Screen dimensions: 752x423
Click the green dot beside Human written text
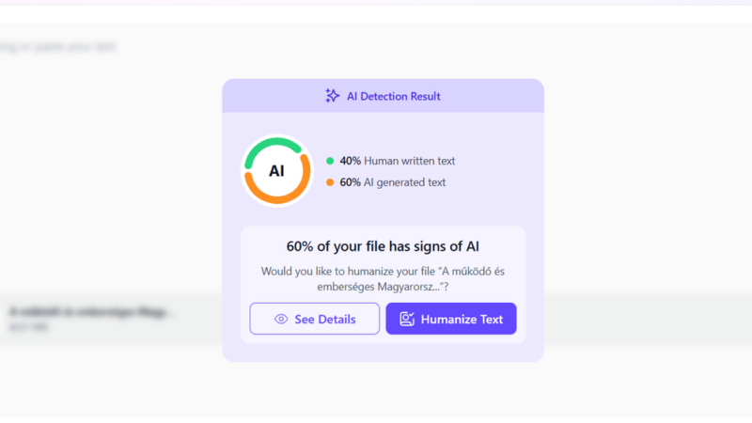pos(330,161)
